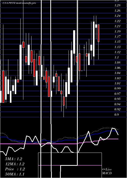Click the Price : 1.2 value

(x=15, y=169)
